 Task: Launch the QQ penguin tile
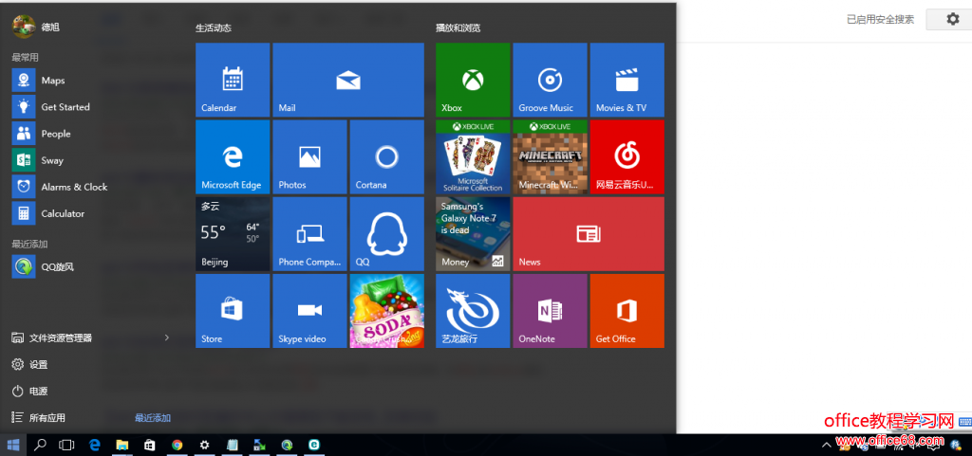click(387, 234)
